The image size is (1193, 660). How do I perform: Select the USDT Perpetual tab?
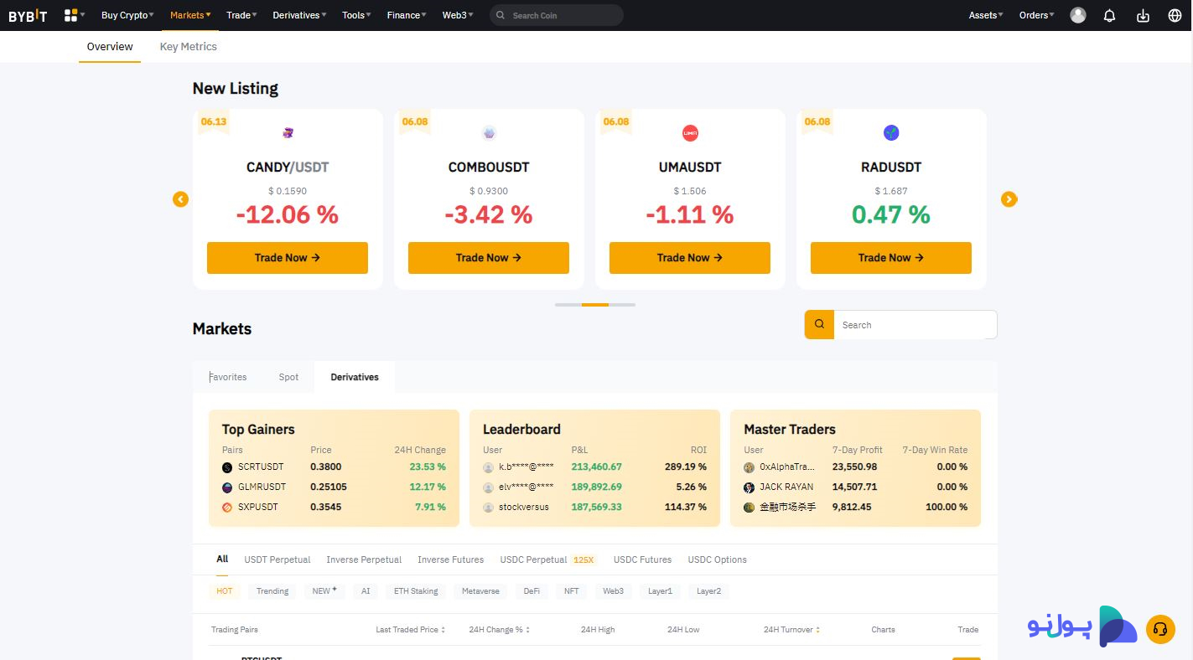[278, 559]
